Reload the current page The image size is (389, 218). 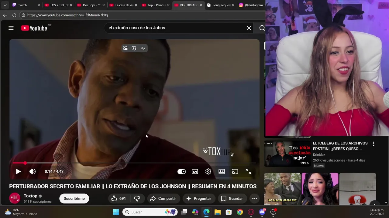(14, 15)
